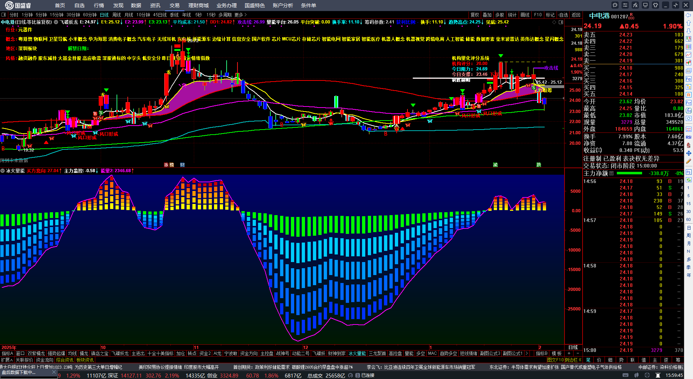Screen dimensions: 693x379
Task: Click the 国盛睿 logo icon
Action: pos(9,5)
